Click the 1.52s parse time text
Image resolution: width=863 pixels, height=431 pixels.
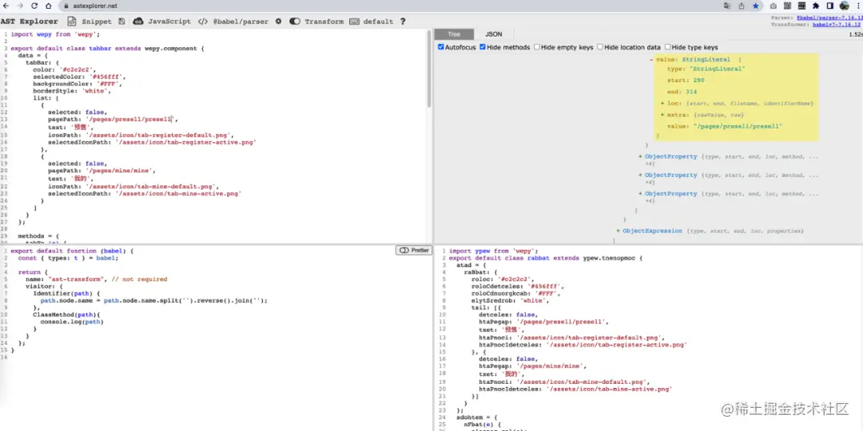[855, 34]
